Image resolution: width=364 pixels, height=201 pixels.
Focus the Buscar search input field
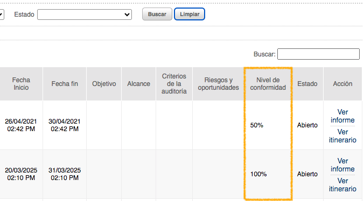[318, 54]
